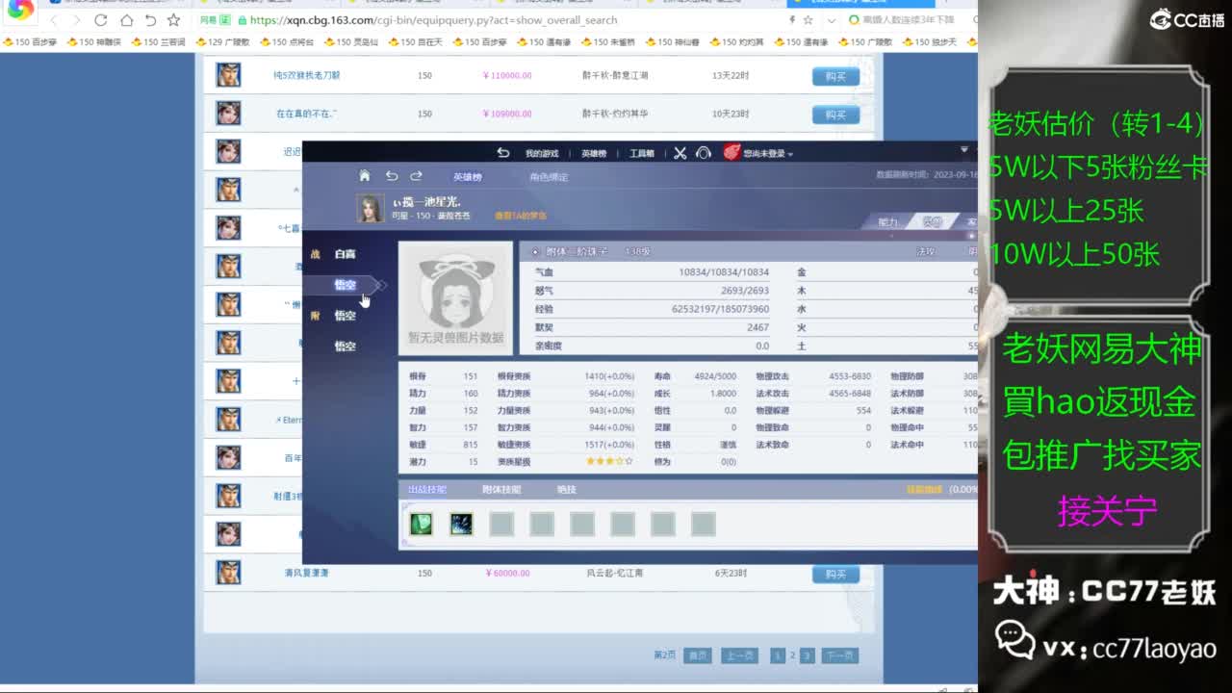Click the 购买 button for the ¥109000.00 listing
Image resolution: width=1232 pixels, height=693 pixels.
tap(835, 115)
